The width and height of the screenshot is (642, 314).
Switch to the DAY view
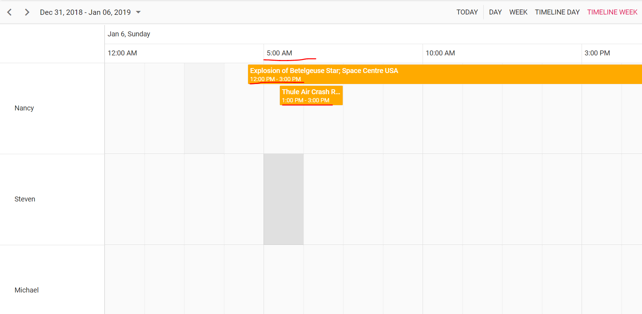coord(495,12)
